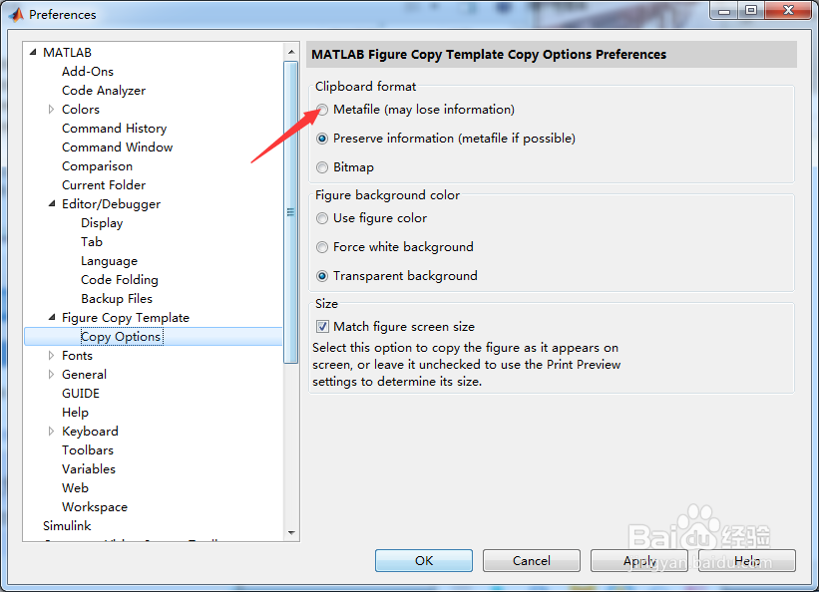Collapse the Editor/Debugger node

[x=52, y=203]
